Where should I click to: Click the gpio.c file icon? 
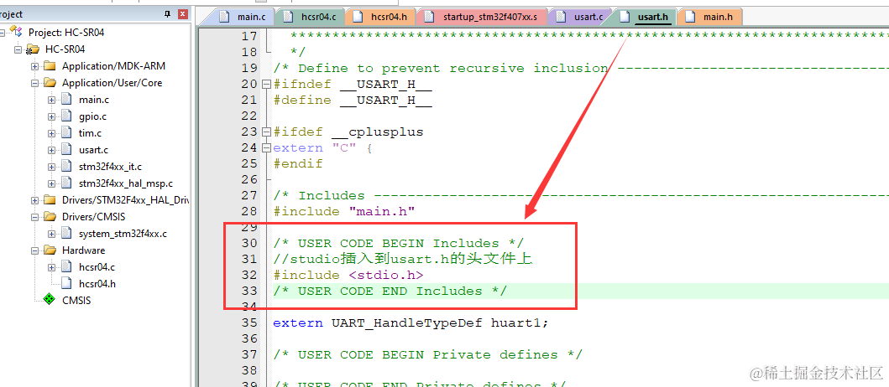pyautogui.click(x=67, y=116)
